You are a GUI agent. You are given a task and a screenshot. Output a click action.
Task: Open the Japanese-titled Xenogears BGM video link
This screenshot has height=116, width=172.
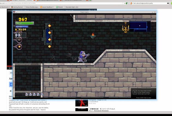[x=102, y=110]
